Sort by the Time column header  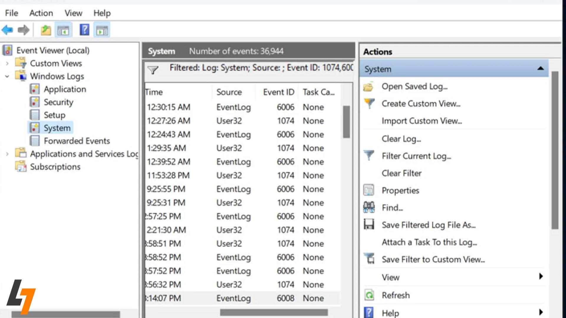coord(178,92)
